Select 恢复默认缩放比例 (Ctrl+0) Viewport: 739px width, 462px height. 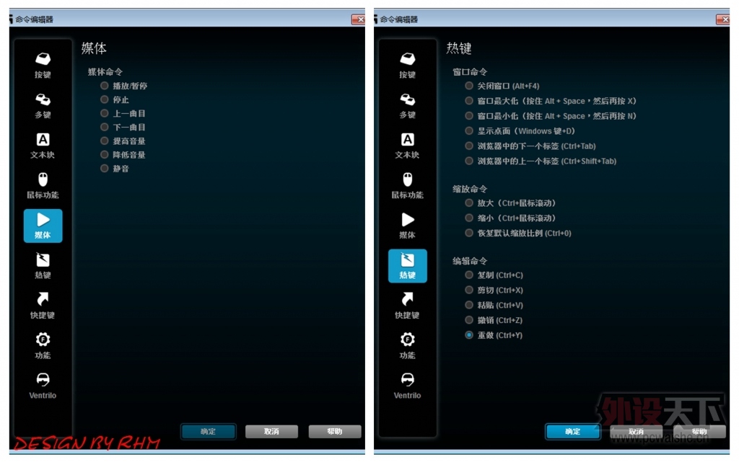pos(469,233)
